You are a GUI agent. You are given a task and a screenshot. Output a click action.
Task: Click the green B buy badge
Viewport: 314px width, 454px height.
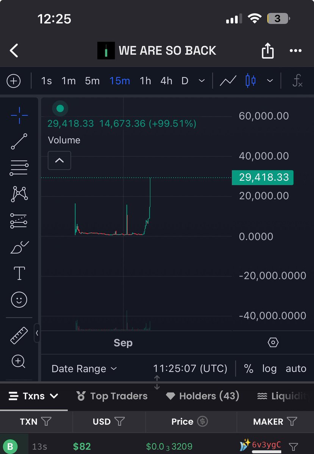click(10, 447)
